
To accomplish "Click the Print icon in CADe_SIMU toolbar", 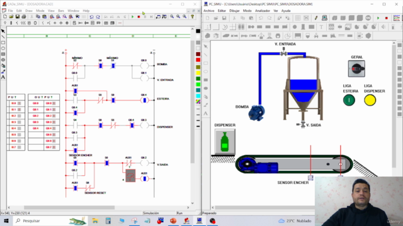I will [24, 17].
